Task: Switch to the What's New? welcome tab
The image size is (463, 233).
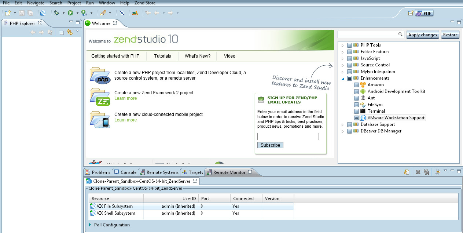Action: [x=198, y=56]
